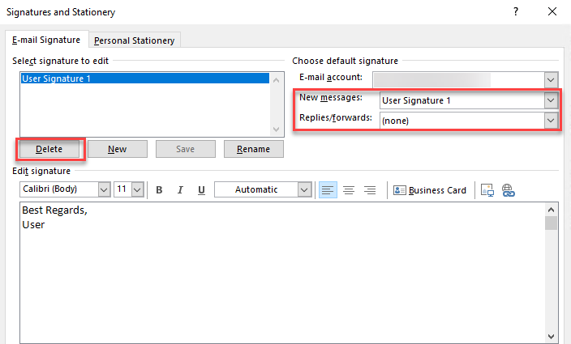Expand the E-mail account dropdown
571x344 pixels.
(x=551, y=79)
